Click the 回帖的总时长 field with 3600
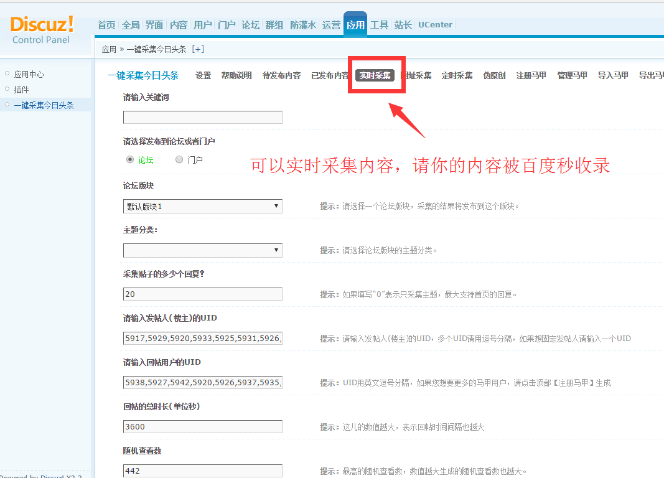The width and height of the screenshot is (664, 478). click(x=203, y=427)
